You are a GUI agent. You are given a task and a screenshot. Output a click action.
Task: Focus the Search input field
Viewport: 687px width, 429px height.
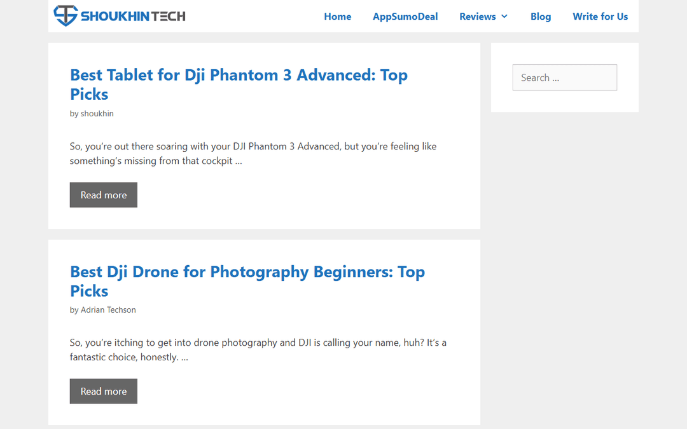click(564, 78)
